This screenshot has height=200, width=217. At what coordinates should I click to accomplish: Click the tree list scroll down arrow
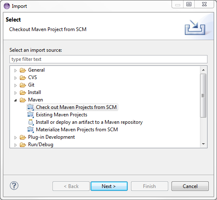click(203, 144)
